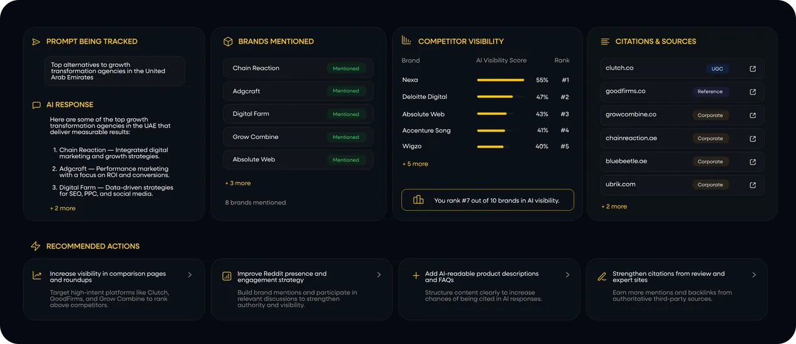The image size is (796, 344).
Task: Click the UGC tag on clutch.co
Action: [717, 69]
